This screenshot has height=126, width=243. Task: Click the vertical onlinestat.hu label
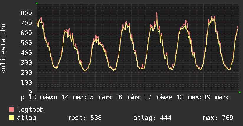pyautogui.click(x=4, y=48)
